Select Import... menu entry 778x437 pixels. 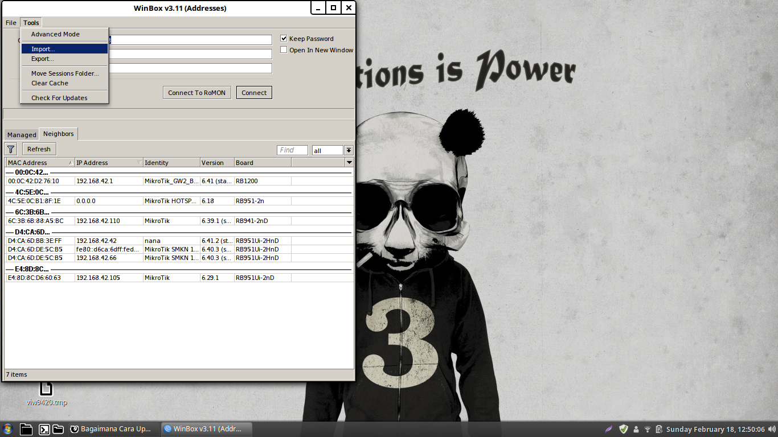click(x=64, y=49)
